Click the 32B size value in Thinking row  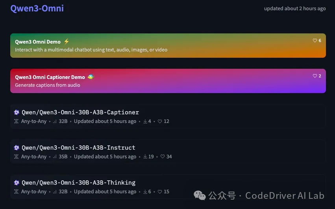click(x=63, y=191)
